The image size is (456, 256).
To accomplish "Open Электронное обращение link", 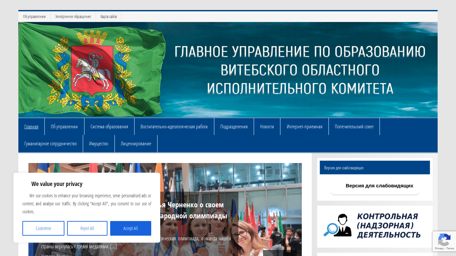I will (73, 17).
